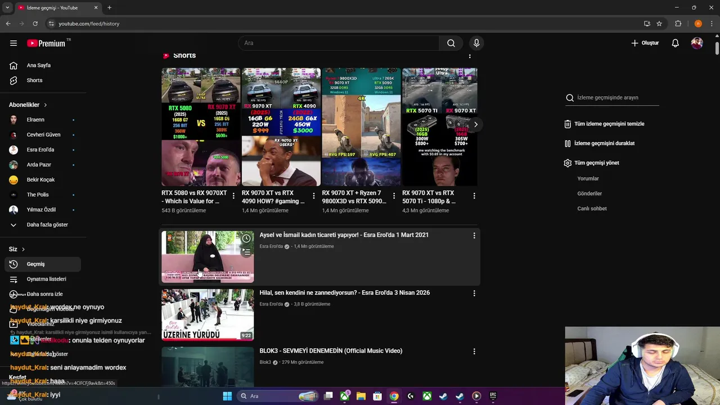Click the search magnifier button
The width and height of the screenshot is (720, 405).
pyautogui.click(x=451, y=43)
